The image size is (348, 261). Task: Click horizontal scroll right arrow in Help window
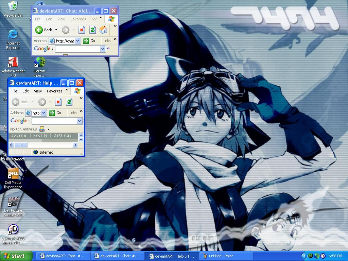coord(75,145)
